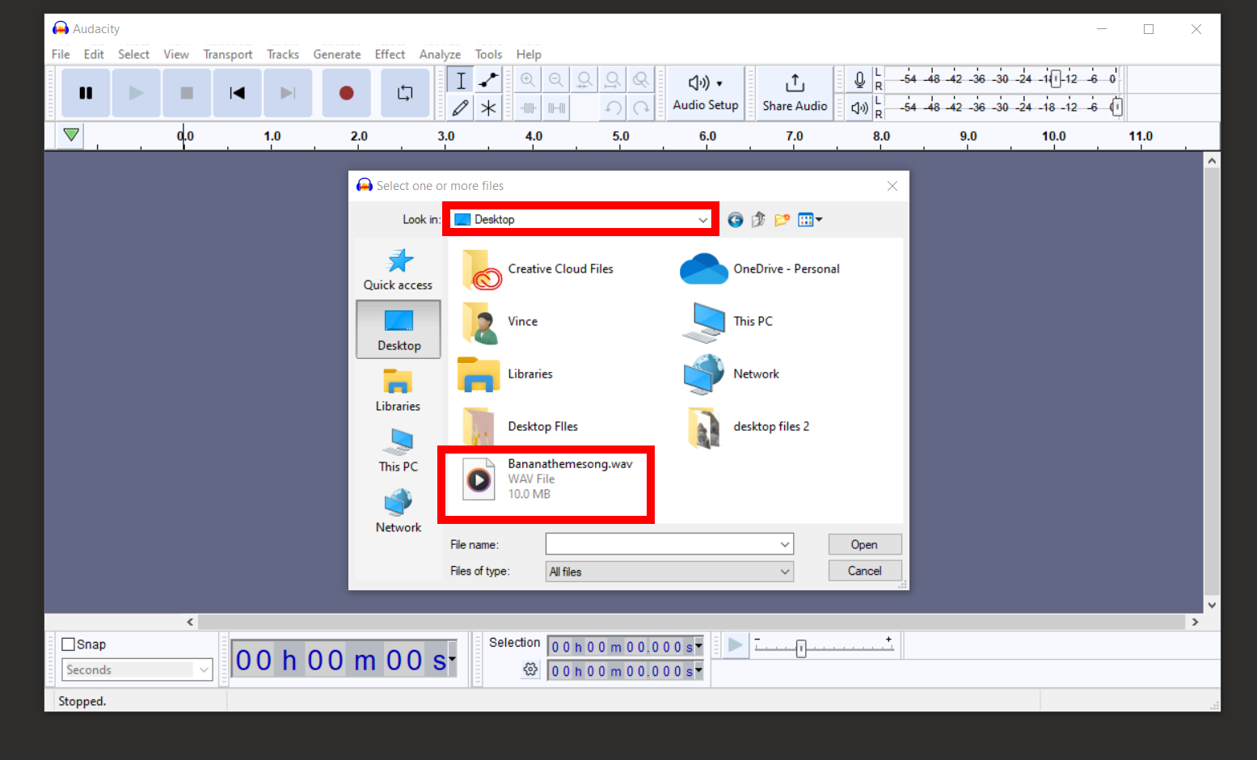Click the Cancel button

(x=864, y=570)
